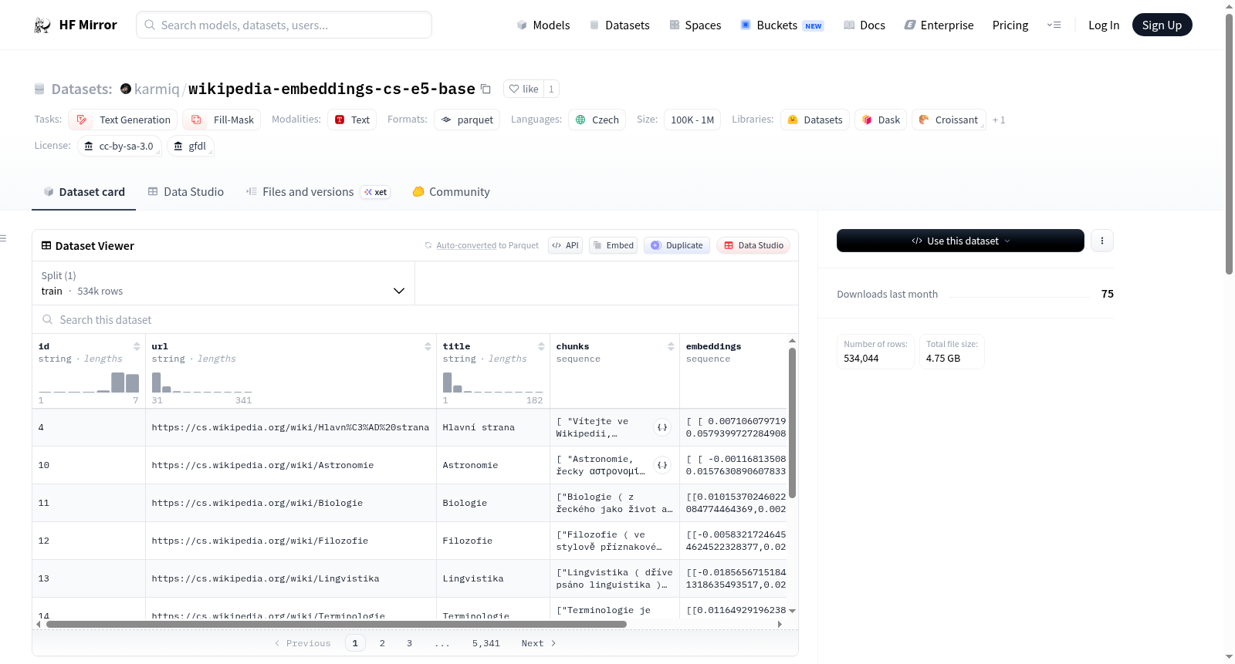Go to the Community tab
Viewport: 1235px width, 664px height.
[451, 192]
